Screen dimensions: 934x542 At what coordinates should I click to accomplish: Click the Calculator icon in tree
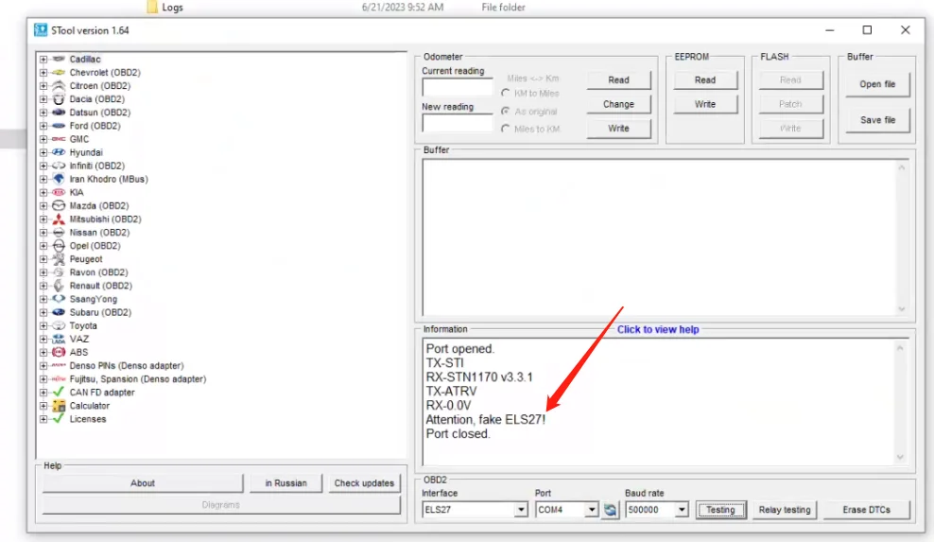[59, 406]
